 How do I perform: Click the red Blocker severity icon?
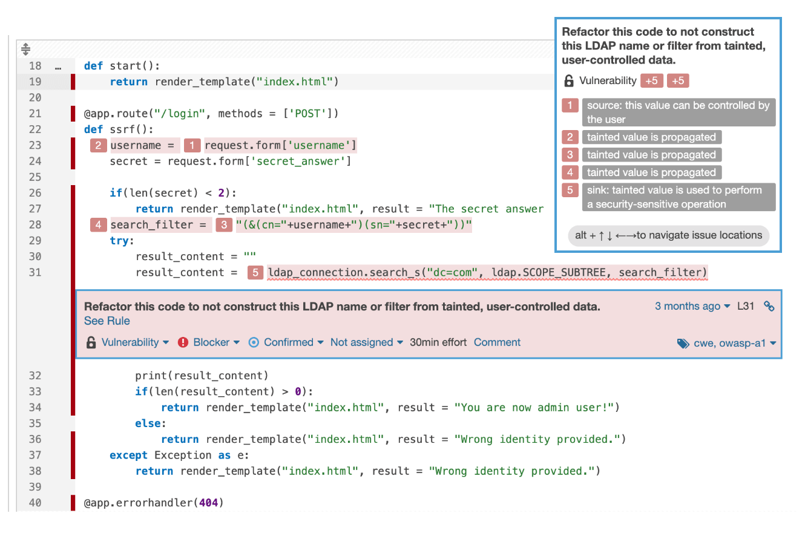click(183, 342)
